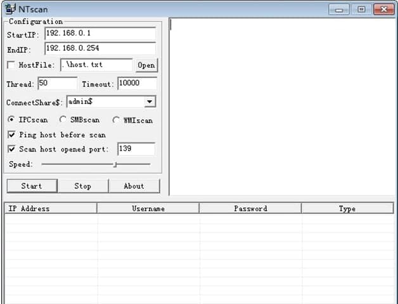Start the scan
The height and width of the screenshot is (304, 398).
tap(32, 186)
